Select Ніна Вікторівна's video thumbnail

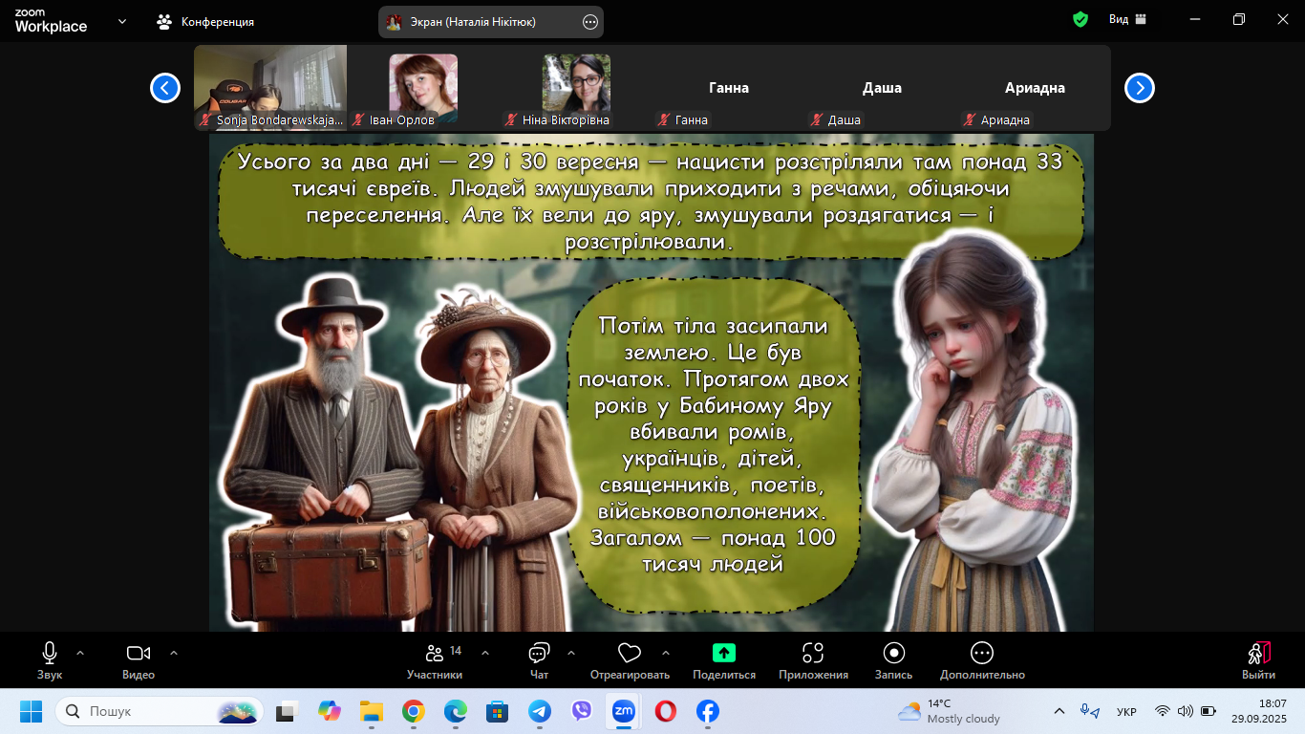576,89
